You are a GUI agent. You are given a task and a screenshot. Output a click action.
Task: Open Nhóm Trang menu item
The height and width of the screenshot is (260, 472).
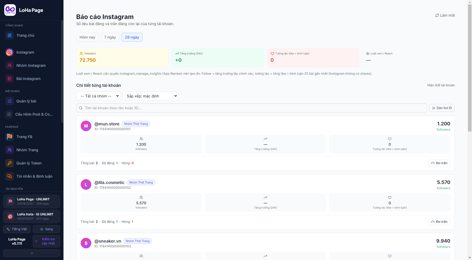click(x=32, y=150)
